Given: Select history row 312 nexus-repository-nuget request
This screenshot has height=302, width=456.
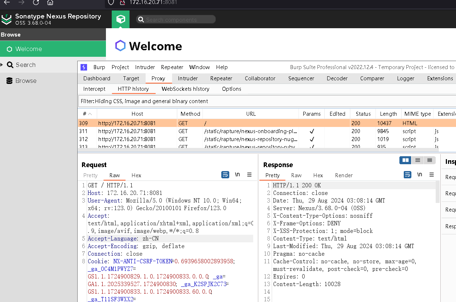Looking at the screenshot, I should (x=267, y=139).
